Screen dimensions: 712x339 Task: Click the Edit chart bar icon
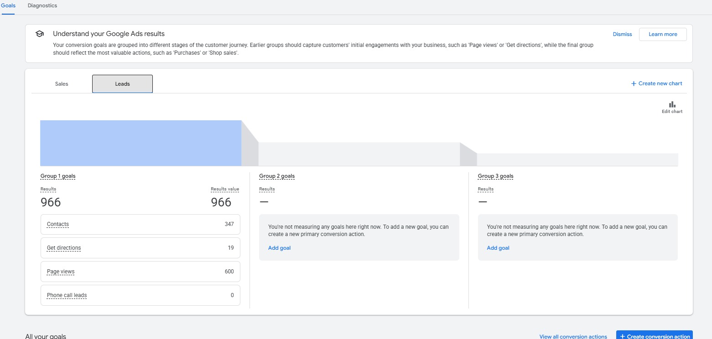pyautogui.click(x=672, y=104)
